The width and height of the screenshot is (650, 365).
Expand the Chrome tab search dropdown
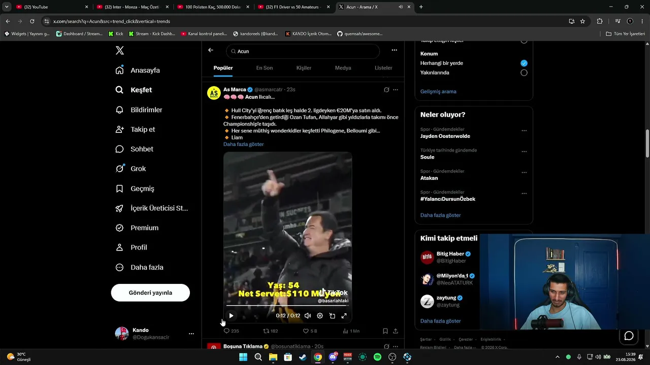pyautogui.click(x=7, y=7)
